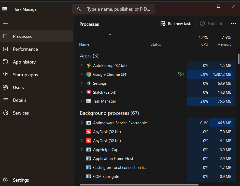The width and height of the screenshot is (240, 186).
Task: Expand the Skitch (32 bit) row
Action: coord(82,92)
